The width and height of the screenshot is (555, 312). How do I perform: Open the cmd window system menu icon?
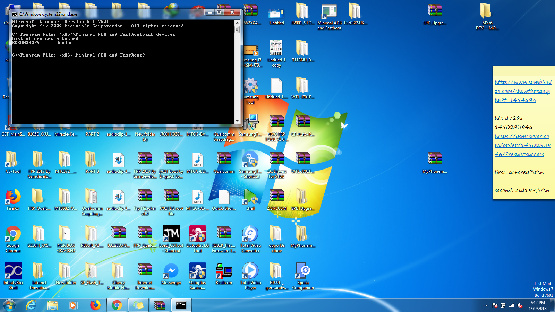coord(15,14)
